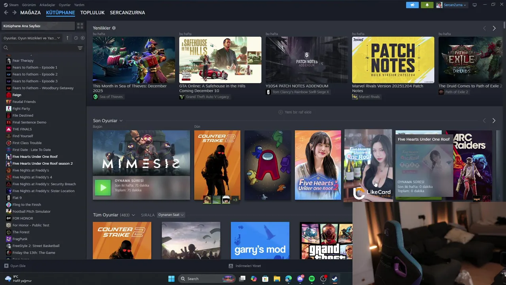Toggle the recent activity clock filter
Viewport: 506px width, 285px height.
[76, 38]
